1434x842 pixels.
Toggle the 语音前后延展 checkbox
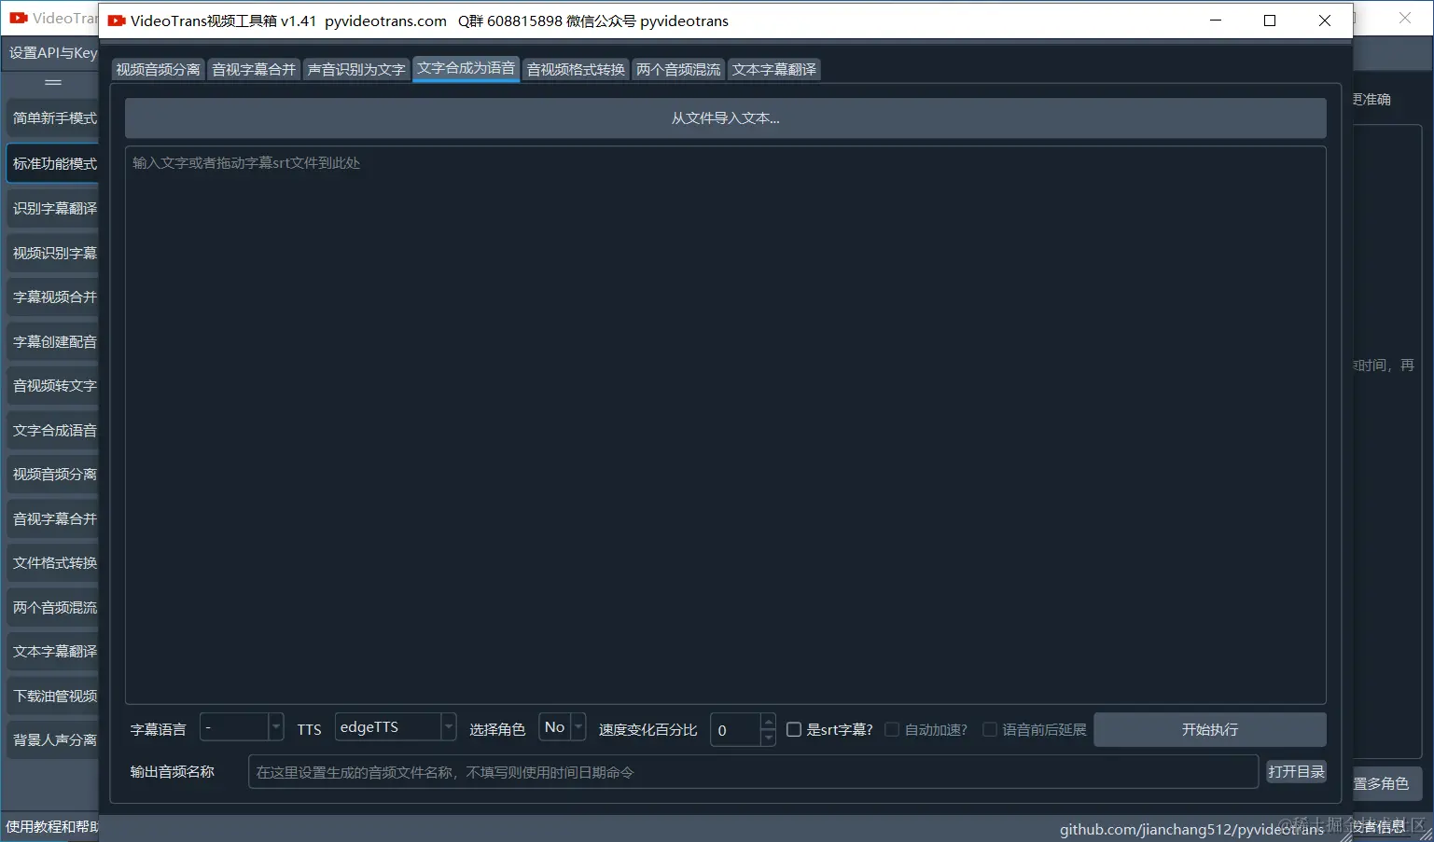(1035, 729)
